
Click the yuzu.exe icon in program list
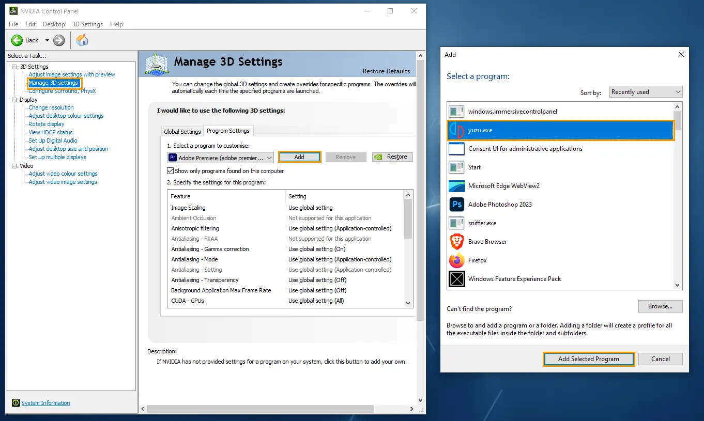pyautogui.click(x=457, y=130)
